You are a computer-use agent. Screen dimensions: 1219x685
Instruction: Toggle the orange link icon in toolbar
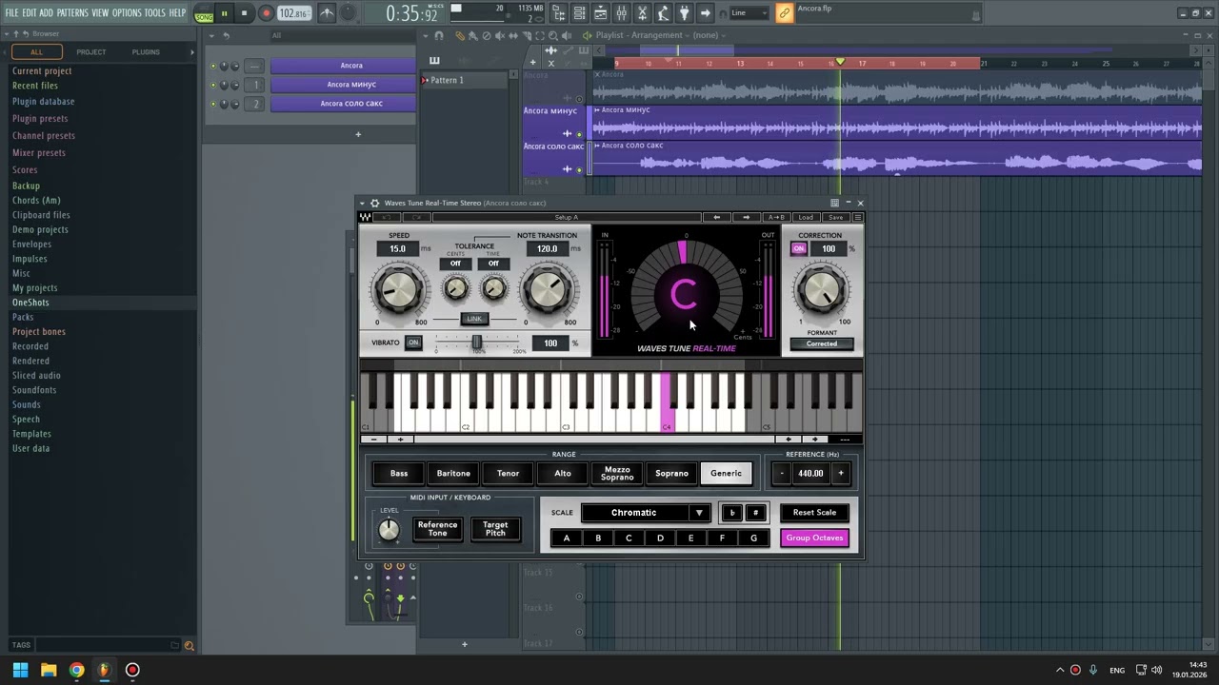pos(784,13)
